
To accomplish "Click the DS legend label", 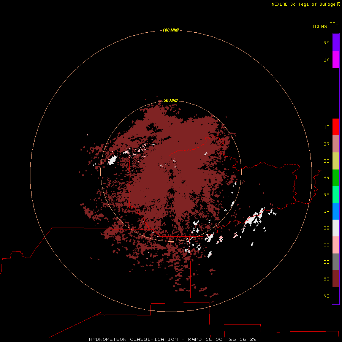I will tap(326, 228).
